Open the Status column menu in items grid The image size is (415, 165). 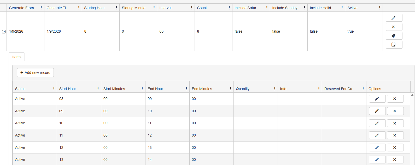[54, 89]
